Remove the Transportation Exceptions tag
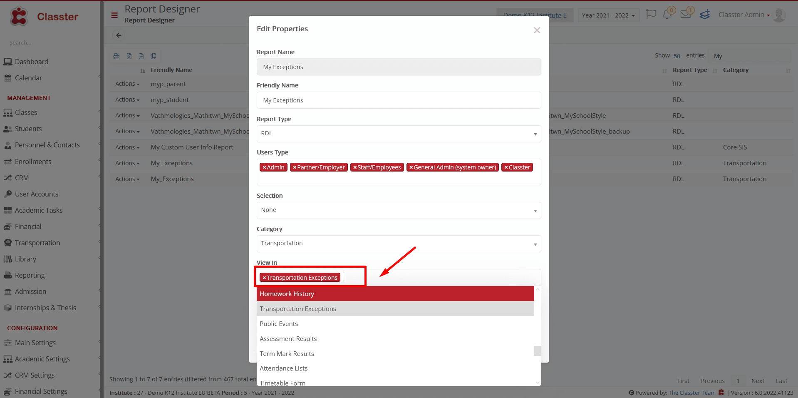The image size is (798, 398). point(264,278)
